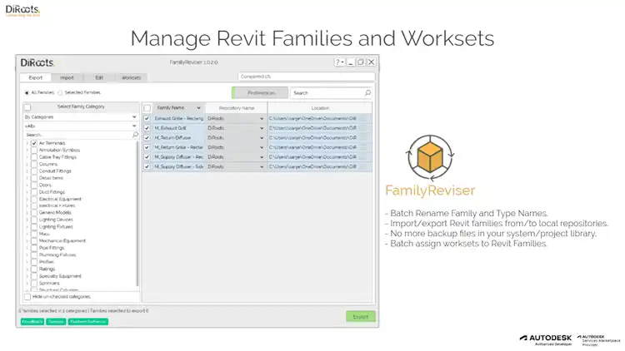Toggle the Select Family Category header checkbox
The height and width of the screenshot is (351, 625).
pos(27,107)
